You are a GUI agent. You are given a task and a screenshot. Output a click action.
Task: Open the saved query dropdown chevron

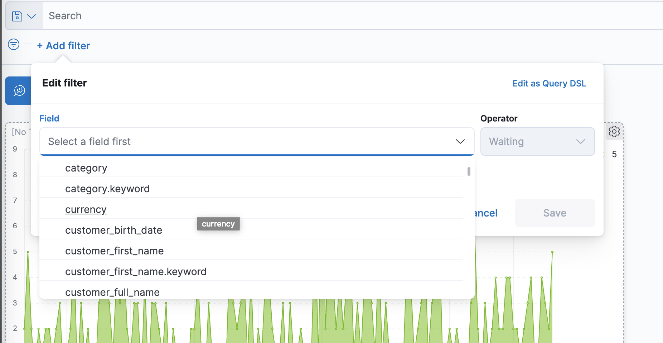point(32,16)
